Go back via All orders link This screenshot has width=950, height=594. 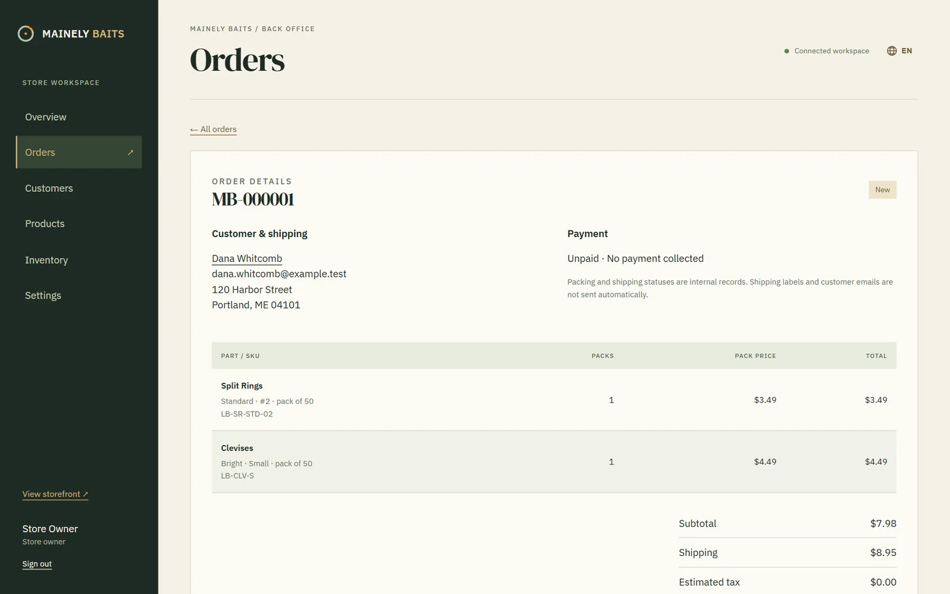[x=213, y=129]
